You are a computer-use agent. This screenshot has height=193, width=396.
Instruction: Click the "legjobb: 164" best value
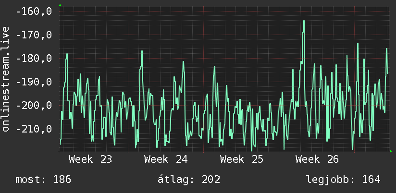(343, 180)
